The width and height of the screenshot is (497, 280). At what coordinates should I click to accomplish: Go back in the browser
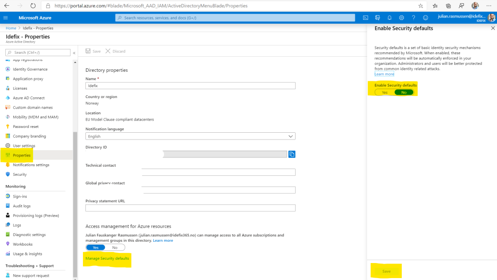[7, 6]
